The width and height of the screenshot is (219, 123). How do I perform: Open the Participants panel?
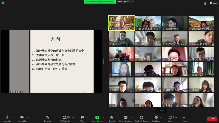(x=64, y=118)
